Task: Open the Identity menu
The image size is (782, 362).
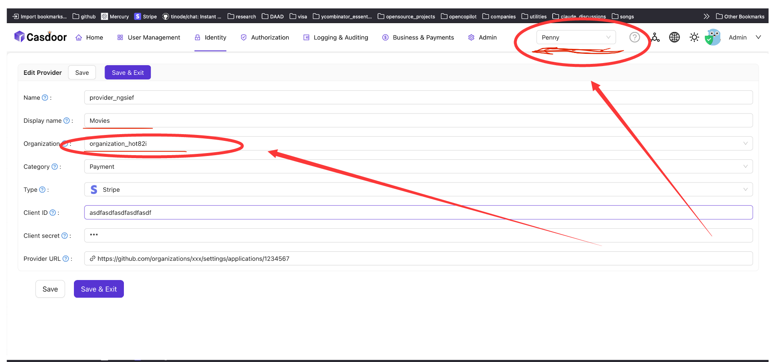Action: pyautogui.click(x=210, y=37)
